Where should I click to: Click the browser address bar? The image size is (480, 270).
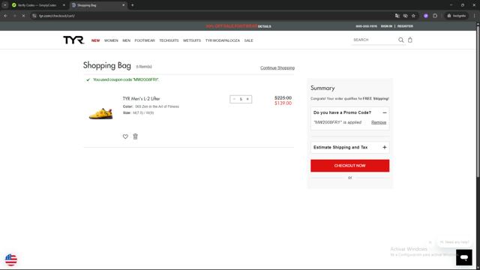(x=211, y=16)
